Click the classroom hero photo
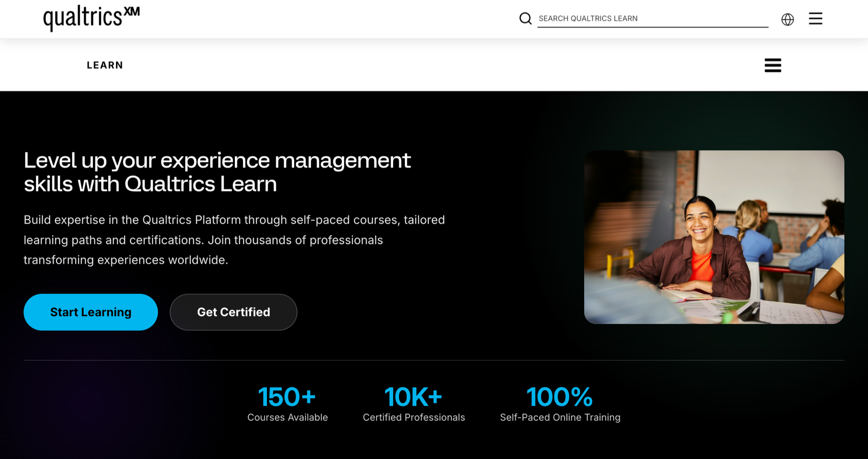This screenshot has height=459, width=868. 714,237
